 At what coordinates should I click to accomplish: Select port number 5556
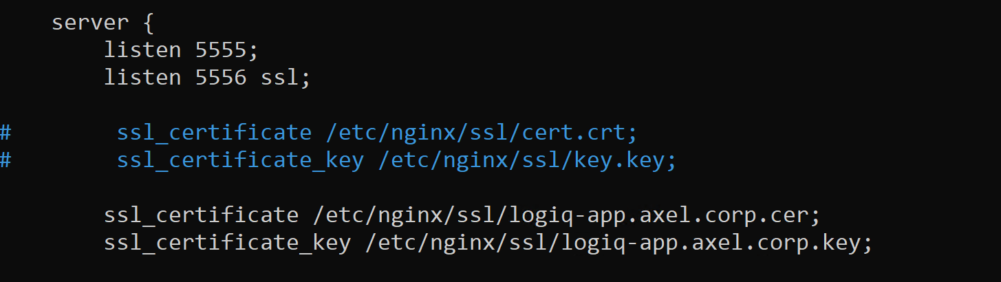coord(219,77)
